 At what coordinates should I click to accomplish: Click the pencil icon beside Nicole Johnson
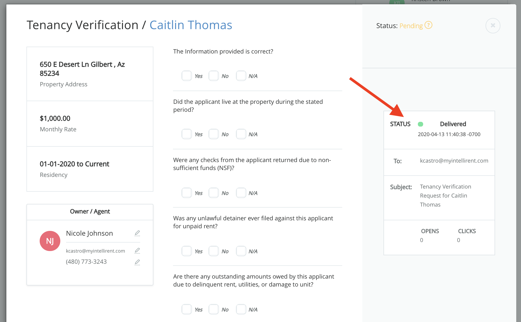pos(137,233)
